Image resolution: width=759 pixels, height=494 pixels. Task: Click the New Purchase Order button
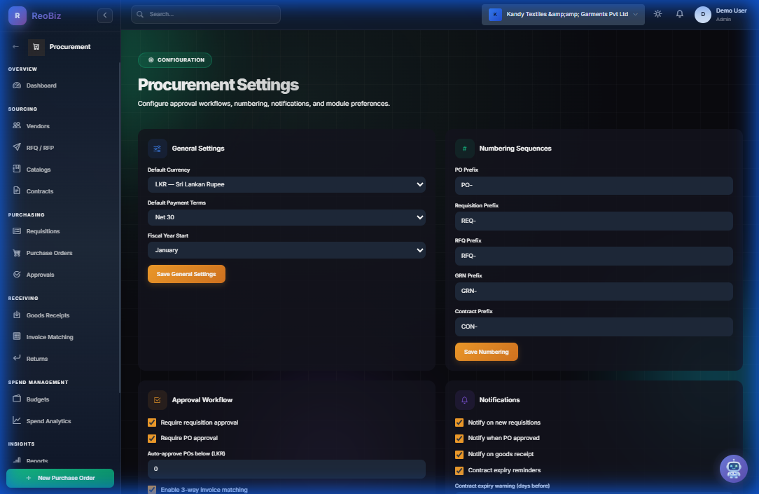coord(60,476)
